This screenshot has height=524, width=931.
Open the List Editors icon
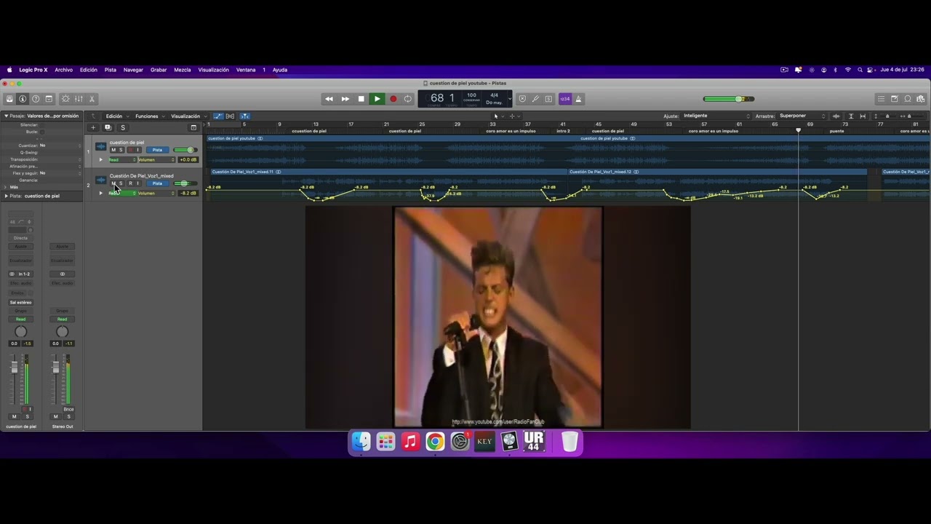click(882, 99)
